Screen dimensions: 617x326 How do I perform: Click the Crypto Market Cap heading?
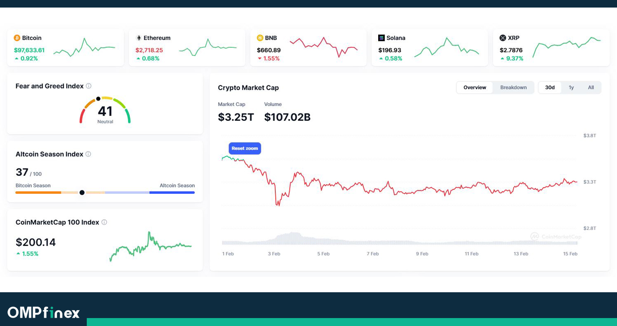coord(248,88)
